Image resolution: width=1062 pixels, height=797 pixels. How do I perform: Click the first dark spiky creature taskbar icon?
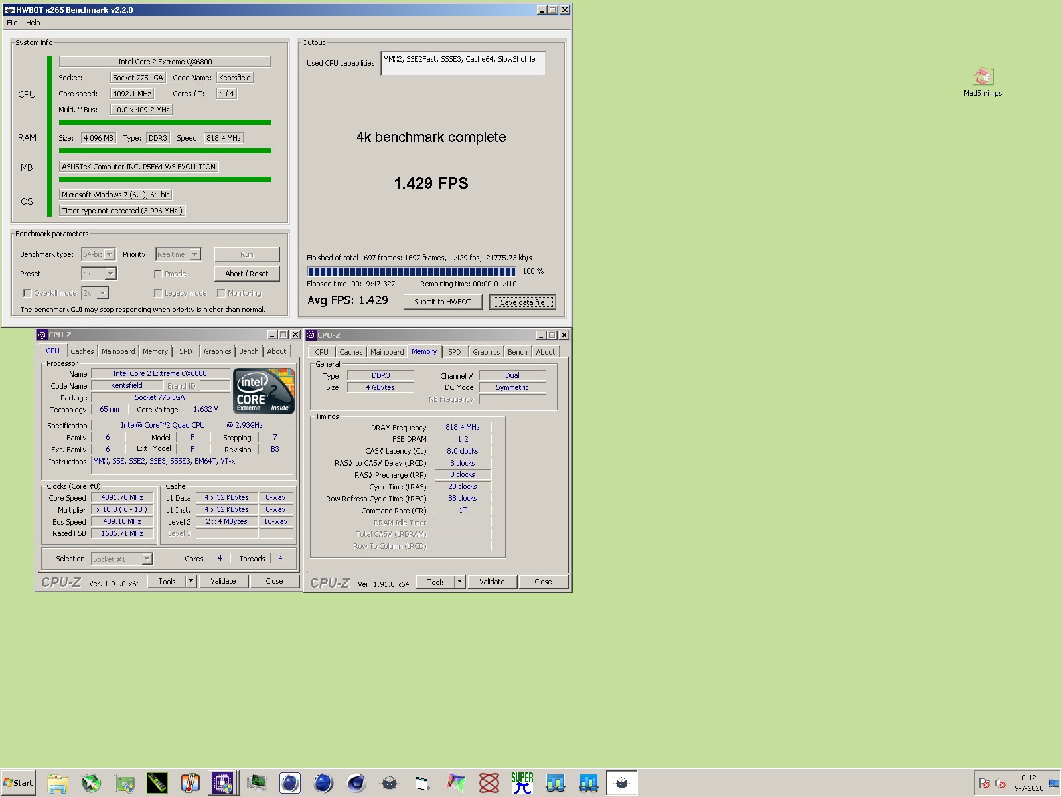point(390,783)
